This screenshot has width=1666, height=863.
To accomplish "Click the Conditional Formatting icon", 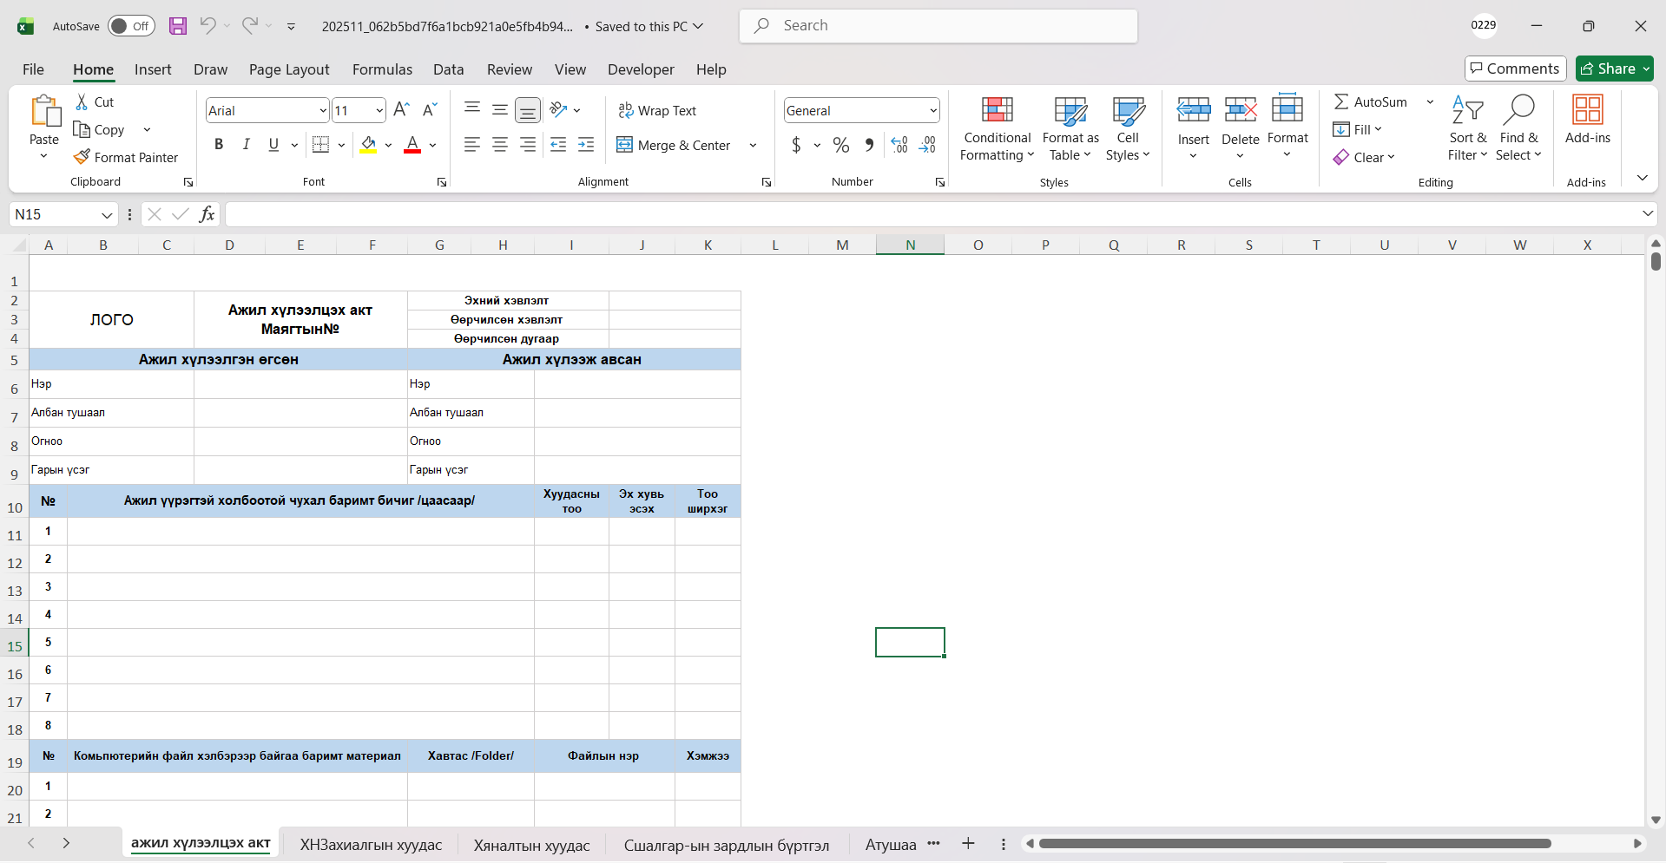I will pyautogui.click(x=997, y=110).
